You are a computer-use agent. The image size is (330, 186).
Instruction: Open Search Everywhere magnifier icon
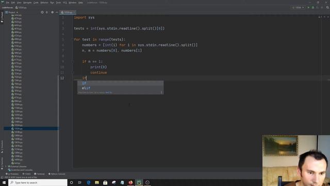click(x=327, y=7)
